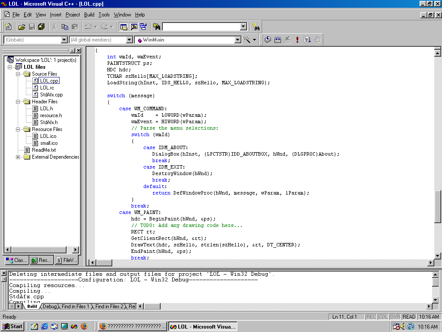
Task: Click the Build project icon
Action: click(x=278, y=40)
